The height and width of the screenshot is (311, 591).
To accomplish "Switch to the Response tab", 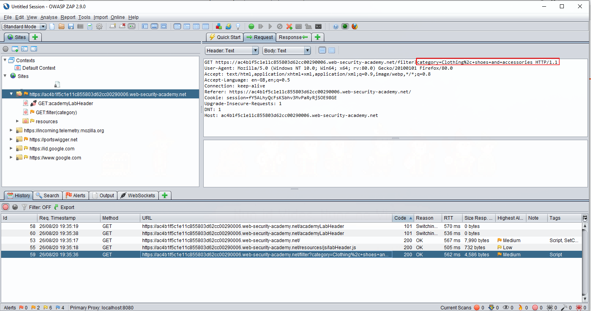I will [x=294, y=37].
